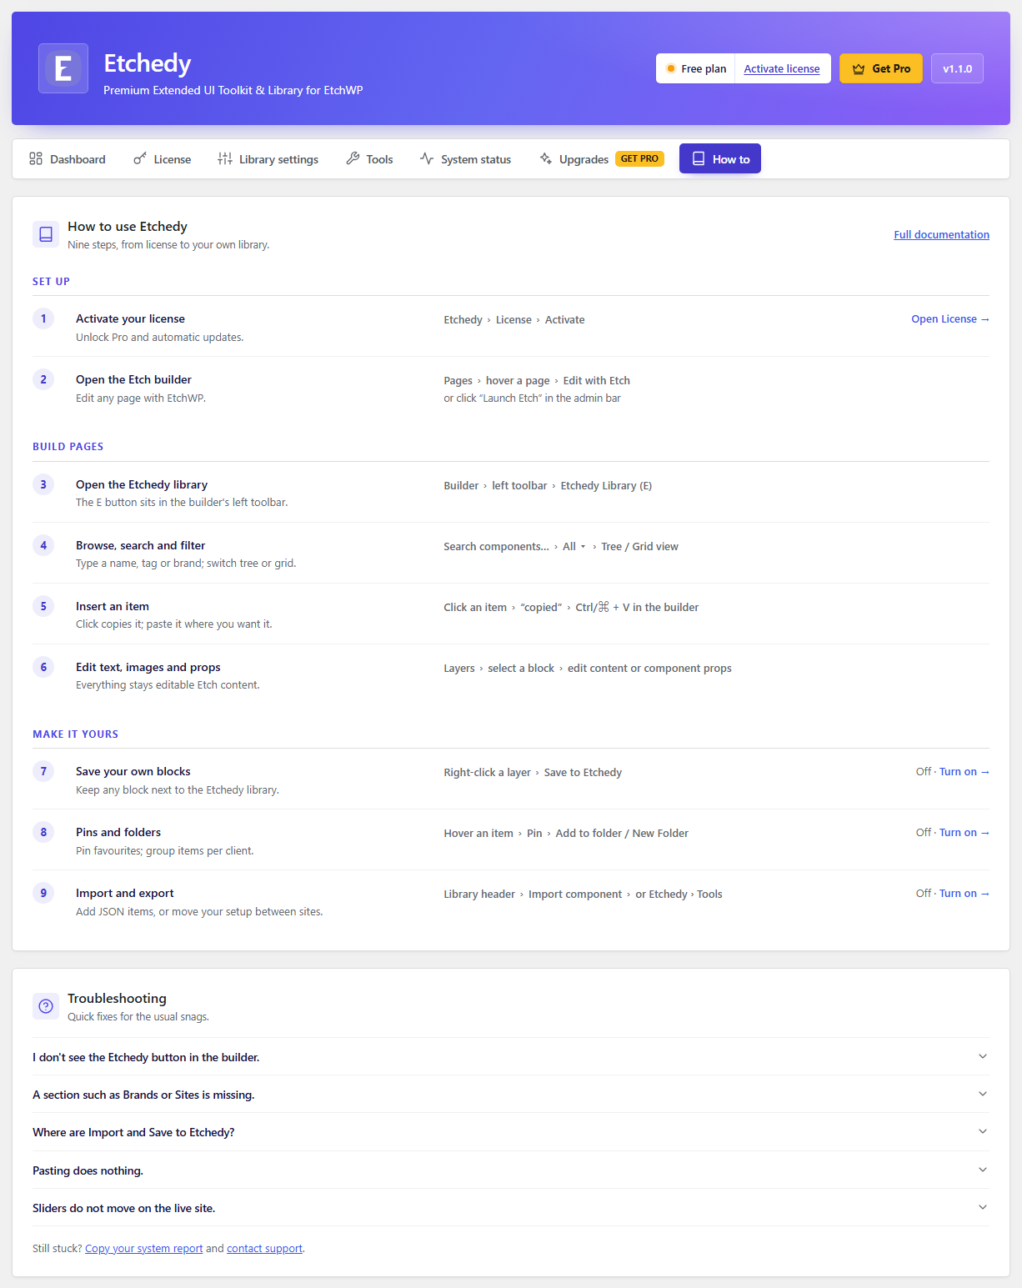
Task: Click the "Edit text, images and props" step title
Action: click(x=148, y=667)
